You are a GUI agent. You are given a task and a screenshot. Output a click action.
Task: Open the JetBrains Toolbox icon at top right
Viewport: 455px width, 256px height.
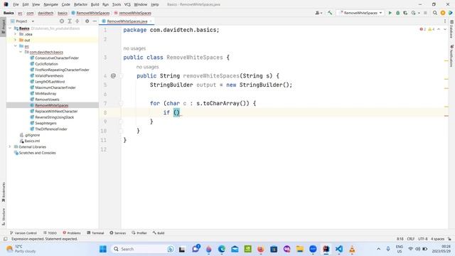tap(450, 13)
